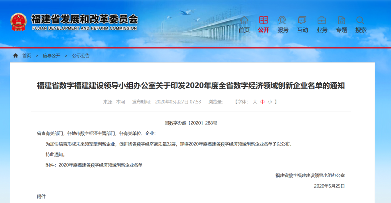Click the 业务 briefcase icon

(321, 20)
